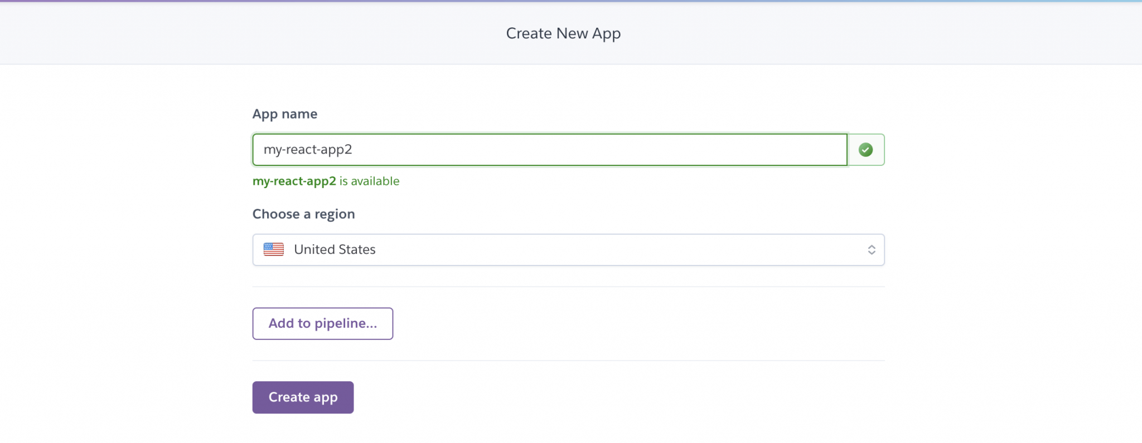Screen dimensions: 1142x443
Task: Click the my-react-app2 availability message
Action: pos(326,181)
